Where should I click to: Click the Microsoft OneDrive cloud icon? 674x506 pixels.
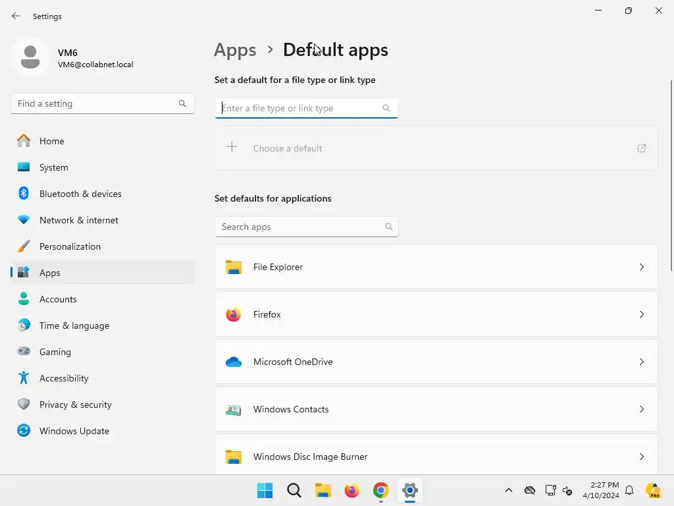(234, 362)
